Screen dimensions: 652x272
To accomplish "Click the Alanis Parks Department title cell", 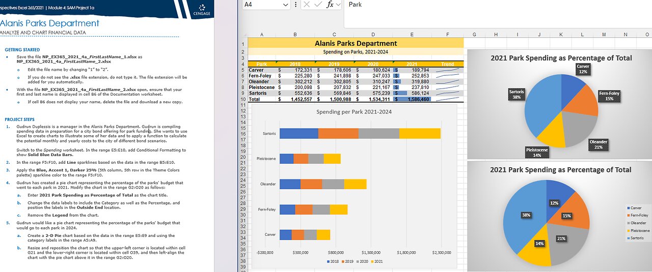I will point(356,43).
